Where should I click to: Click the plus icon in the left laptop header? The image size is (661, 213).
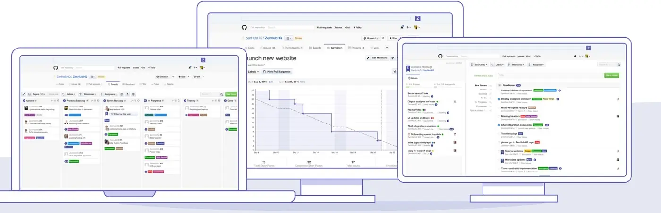(195, 68)
